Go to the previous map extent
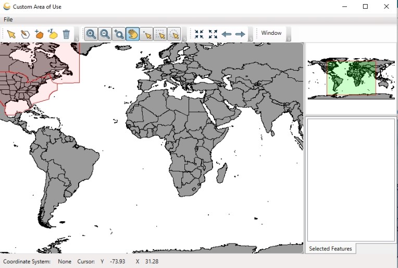This screenshot has height=268, width=398. 227,34
